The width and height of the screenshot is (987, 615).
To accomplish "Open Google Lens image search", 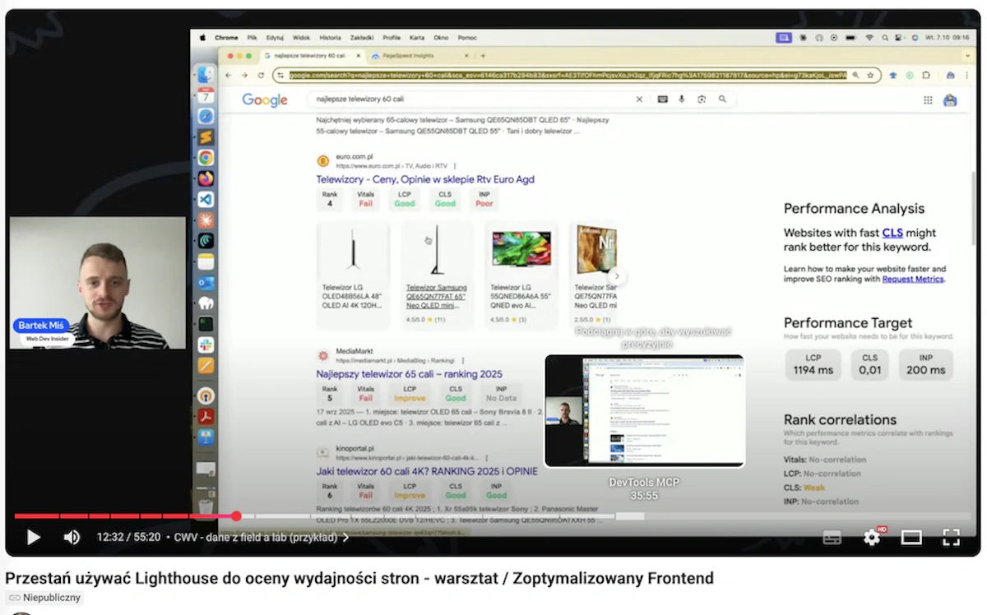I will 702,99.
